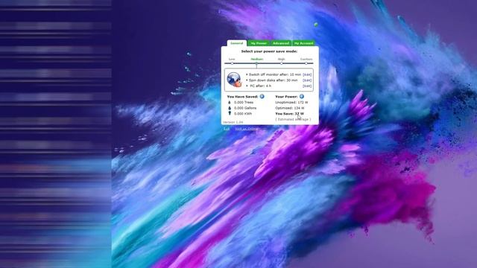Click the Exit link below the widget
Screen dimensions: 477x268
point(227,129)
